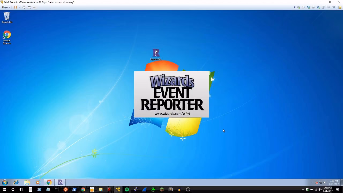This screenshot has width=343, height=193.
Task: Open the Command Prompt on host taskbar
Action: pos(57,190)
